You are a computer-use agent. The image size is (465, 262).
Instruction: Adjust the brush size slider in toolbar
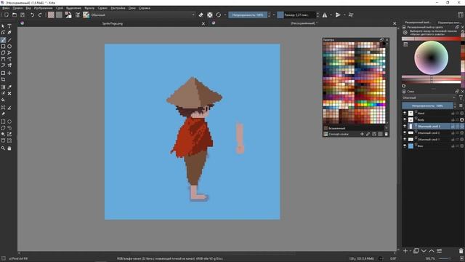296,15
